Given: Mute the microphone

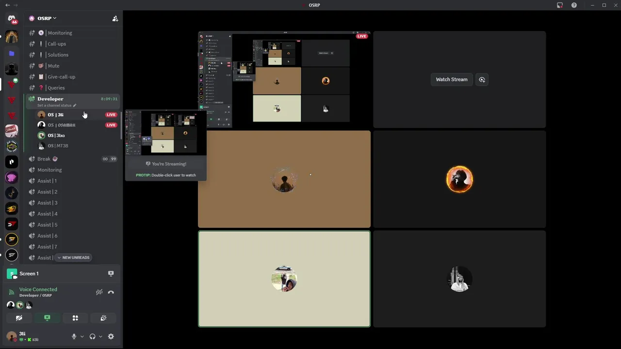Looking at the screenshot, I should (74, 336).
